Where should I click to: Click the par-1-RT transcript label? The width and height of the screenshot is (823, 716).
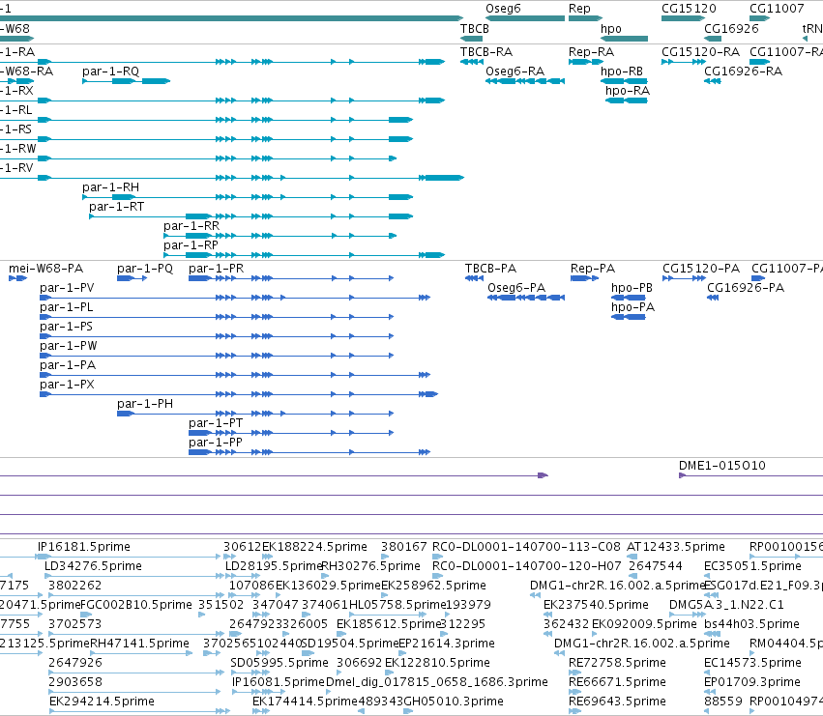(x=116, y=207)
